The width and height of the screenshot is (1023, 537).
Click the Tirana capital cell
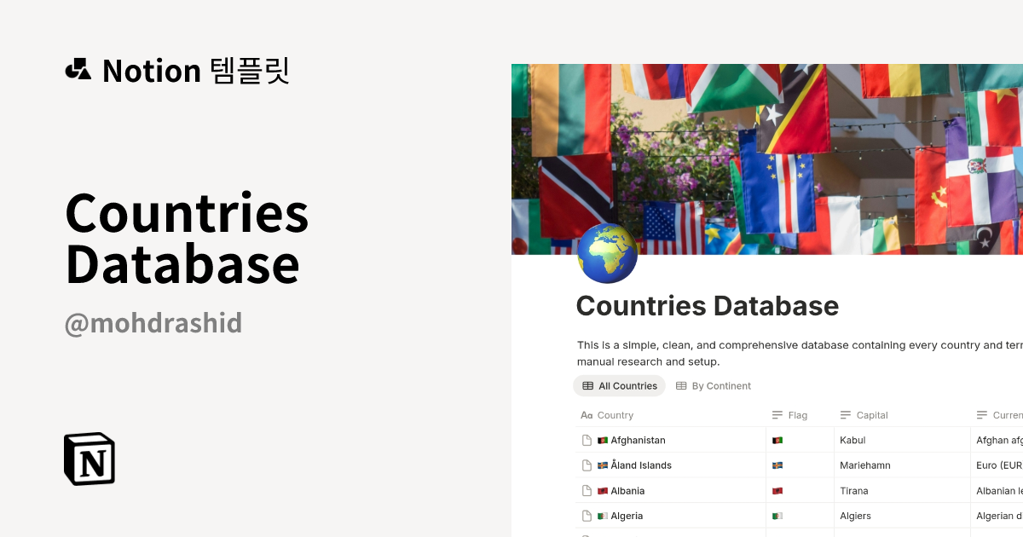(x=902, y=491)
